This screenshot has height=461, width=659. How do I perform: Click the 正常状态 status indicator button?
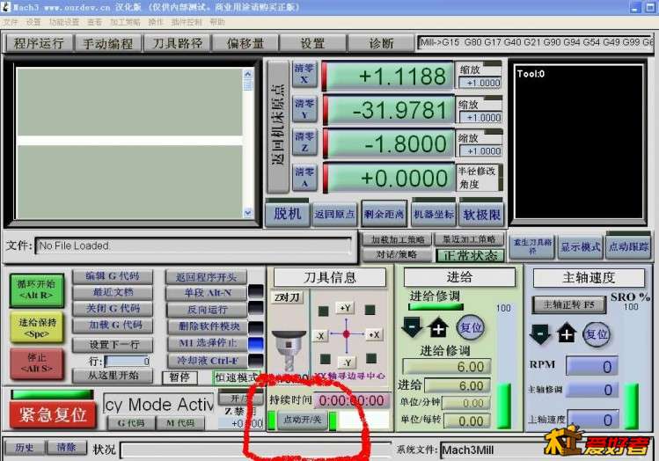pyautogui.click(x=470, y=255)
